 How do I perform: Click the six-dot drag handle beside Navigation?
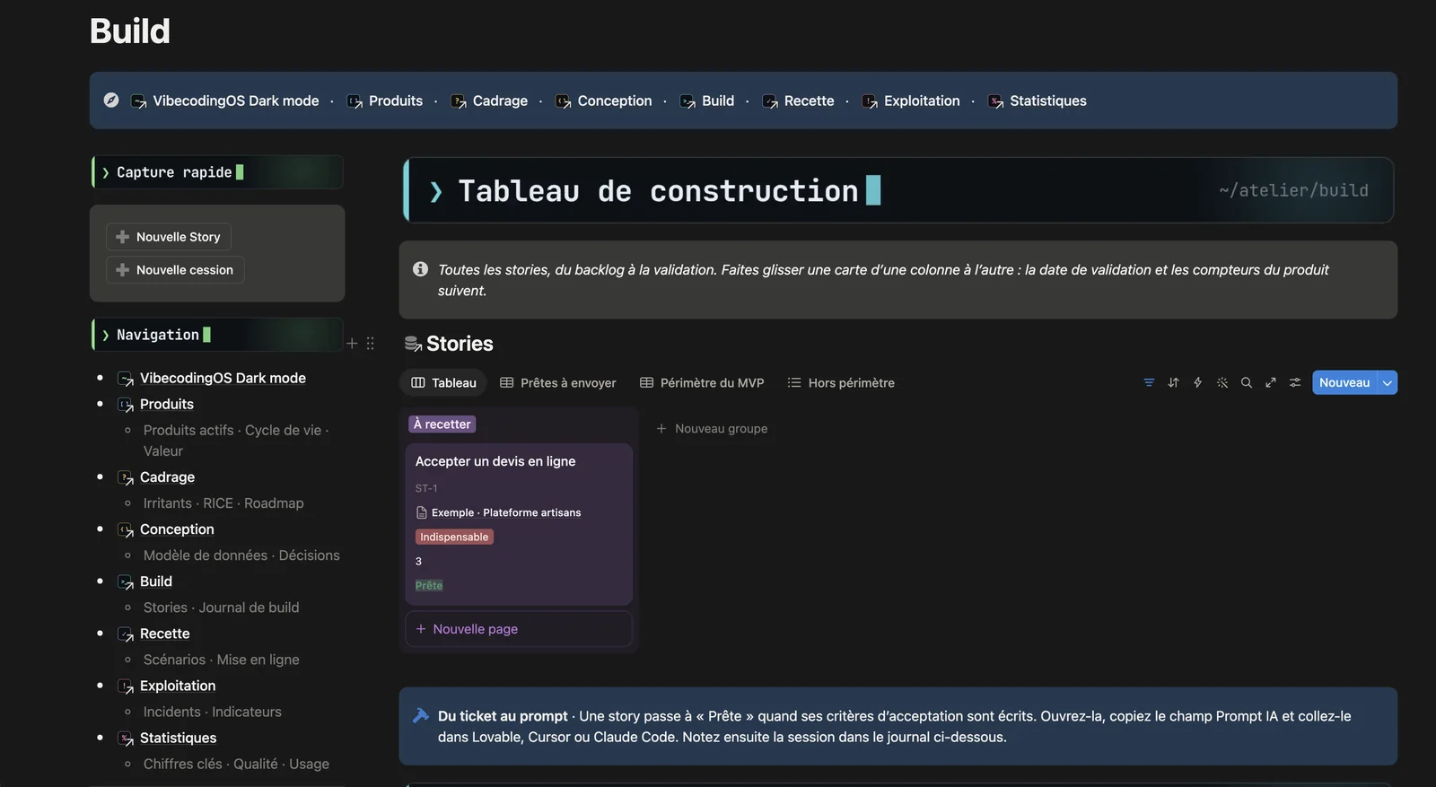tap(370, 344)
